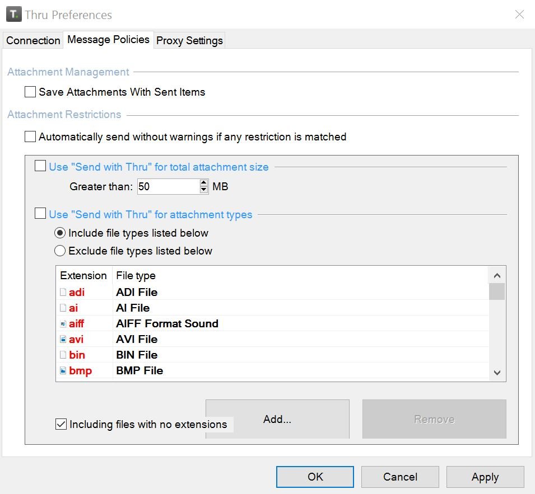
Task: Click the Thru app icon in title bar
Action: point(14,15)
